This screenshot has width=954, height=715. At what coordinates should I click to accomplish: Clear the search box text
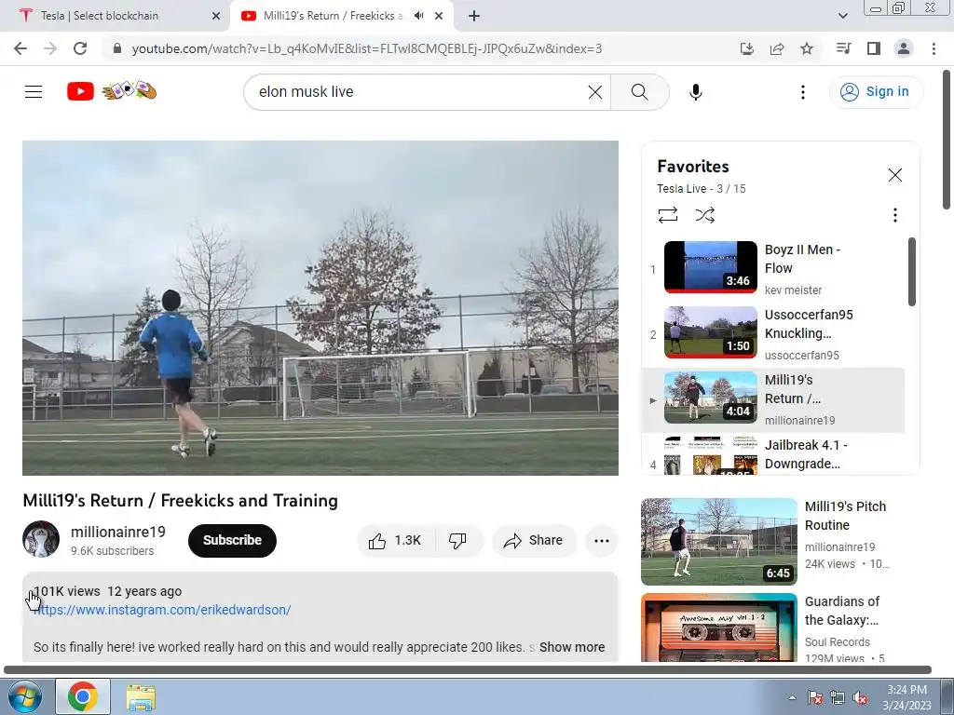point(595,92)
